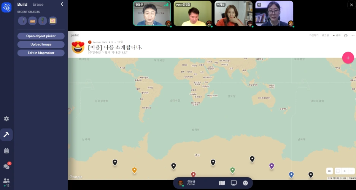Toggle map list view icon
The image size is (356, 190).
329,171
